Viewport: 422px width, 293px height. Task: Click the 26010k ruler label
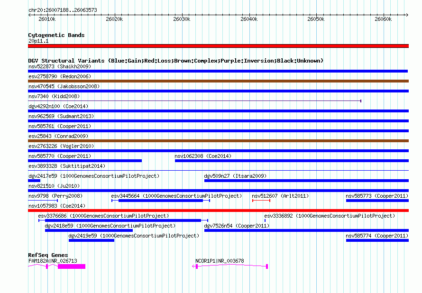pos(47,19)
